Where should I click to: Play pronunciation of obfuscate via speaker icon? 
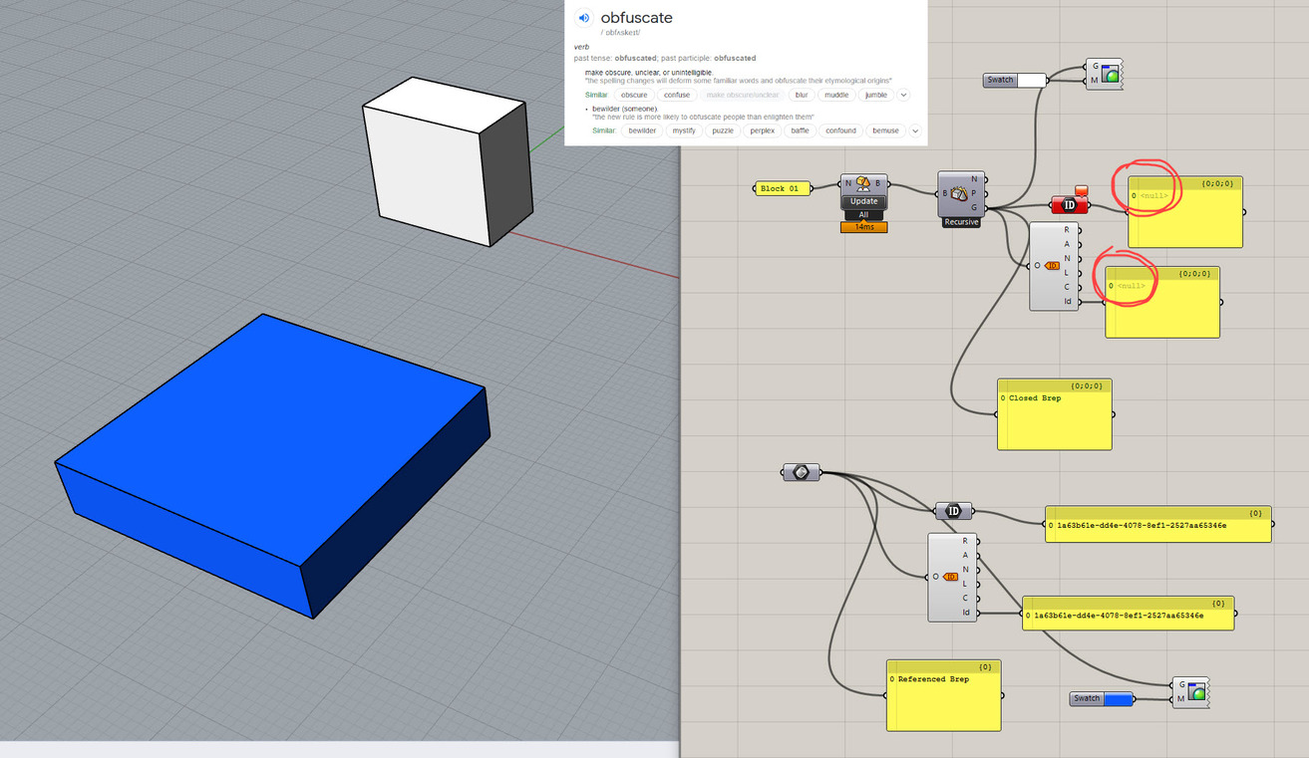582,17
